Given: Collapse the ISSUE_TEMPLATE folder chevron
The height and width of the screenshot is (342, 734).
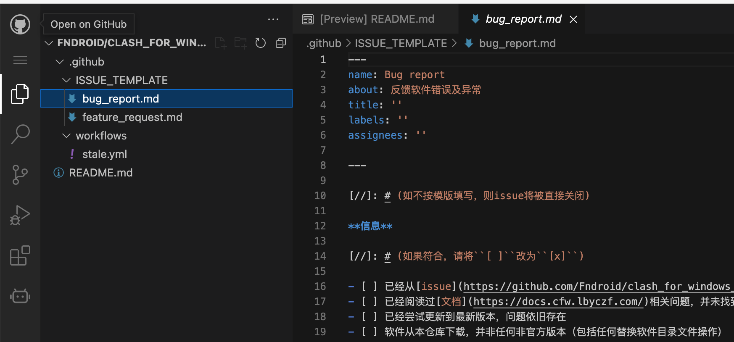Looking at the screenshot, I should pyautogui.click(x=66, y=80).
